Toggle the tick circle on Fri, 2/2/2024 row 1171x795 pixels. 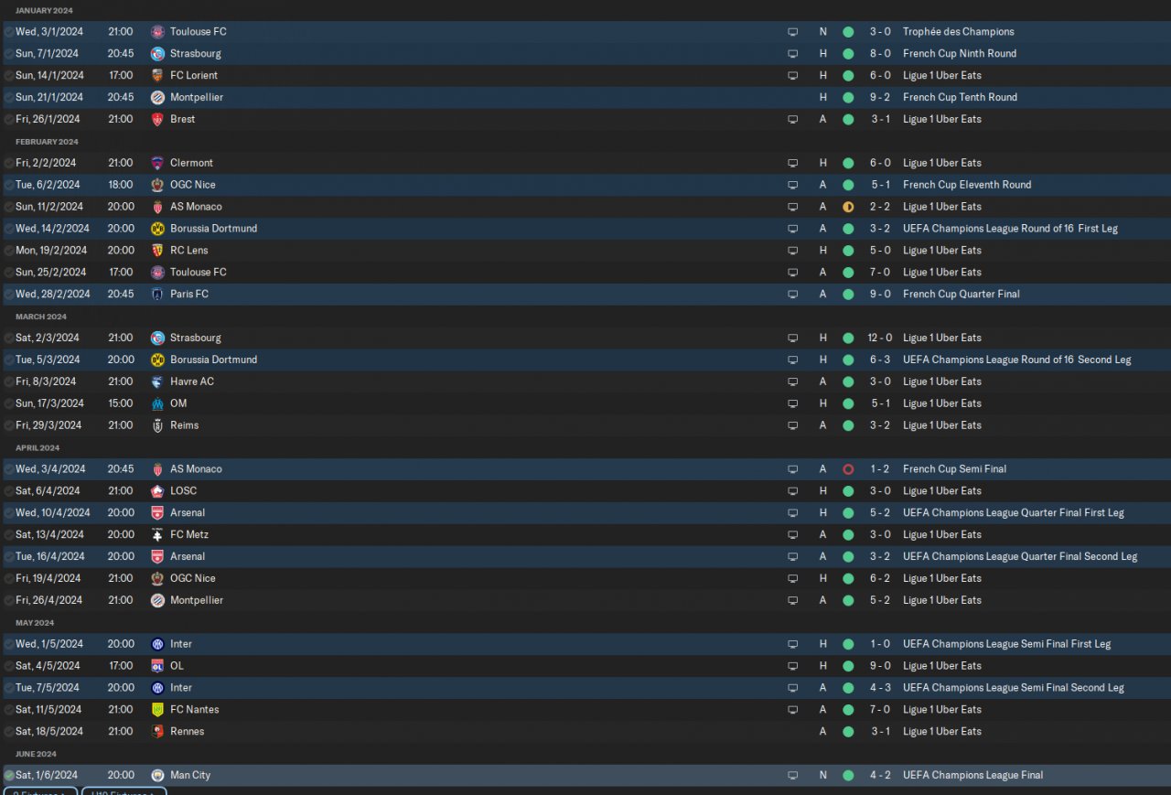9,163
